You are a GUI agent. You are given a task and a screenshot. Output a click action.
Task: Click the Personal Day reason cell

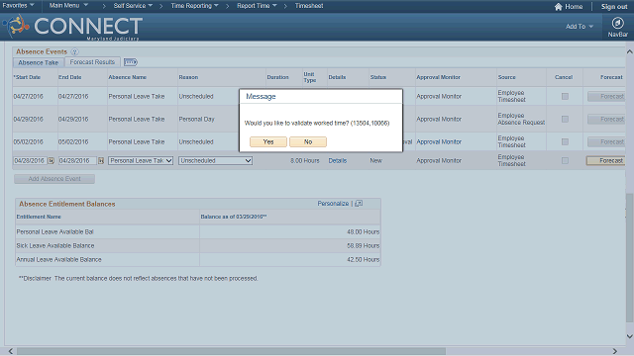click(x=196, y=119)
